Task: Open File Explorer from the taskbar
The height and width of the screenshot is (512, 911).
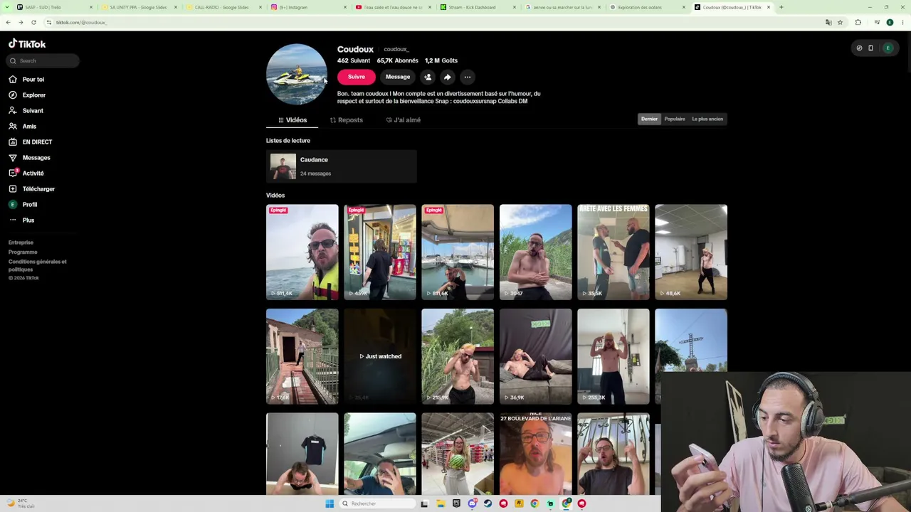Action: [x=441, y=503]
